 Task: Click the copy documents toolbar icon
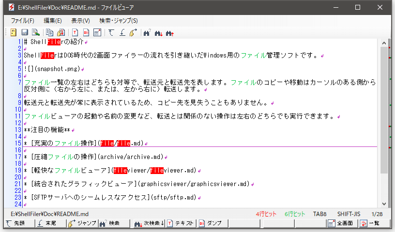(49, 32)
